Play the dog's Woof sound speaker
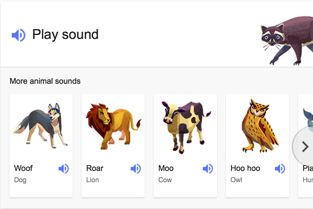Viewport: 313px width, 209px height. point(63,169)
